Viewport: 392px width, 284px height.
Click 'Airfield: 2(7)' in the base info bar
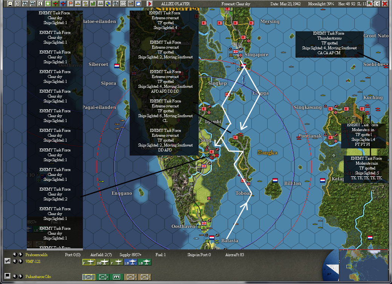pyautogui.click(x=101, y=255)
